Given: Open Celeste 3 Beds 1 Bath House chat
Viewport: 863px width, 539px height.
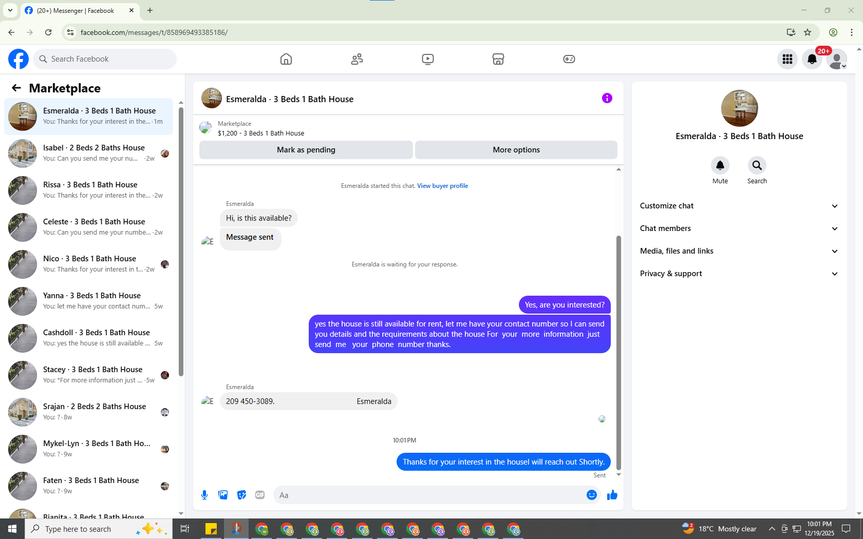Looking at the screenshot, I should coord(88,227).
